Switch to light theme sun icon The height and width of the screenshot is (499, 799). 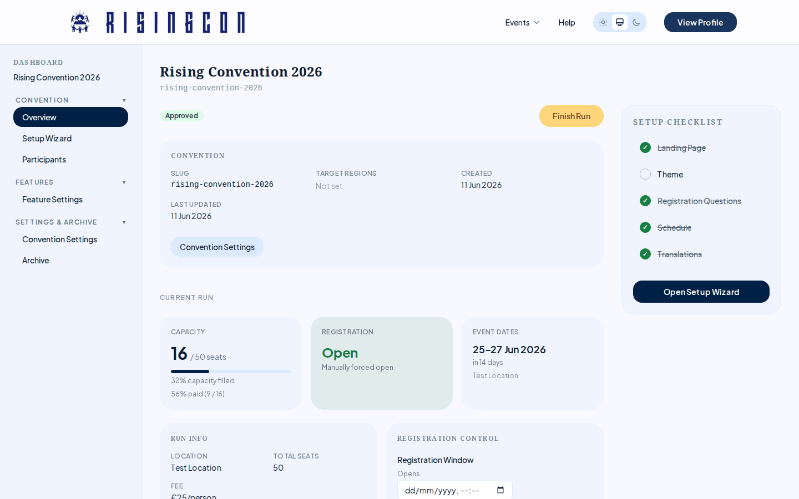click(603, 22)
